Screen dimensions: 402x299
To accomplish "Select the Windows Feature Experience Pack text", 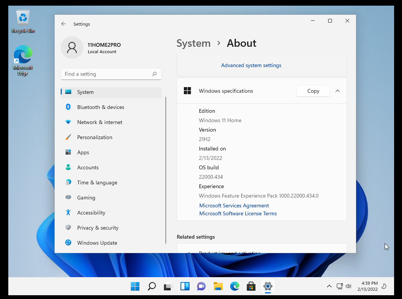I will tap(259, 196).
